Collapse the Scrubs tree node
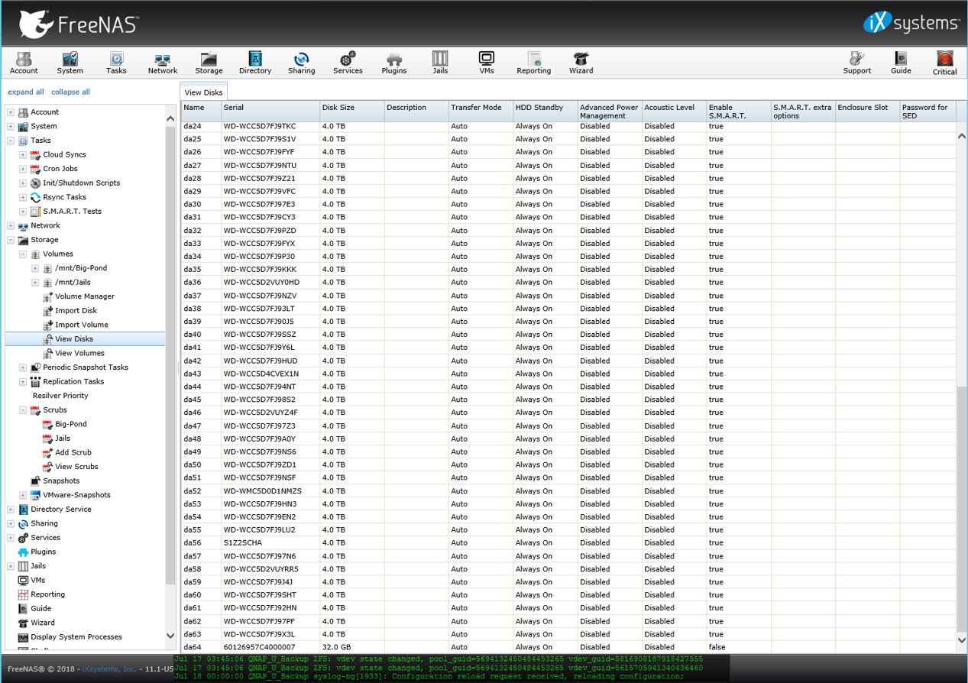The image size is (968, 683). point(23,410)
